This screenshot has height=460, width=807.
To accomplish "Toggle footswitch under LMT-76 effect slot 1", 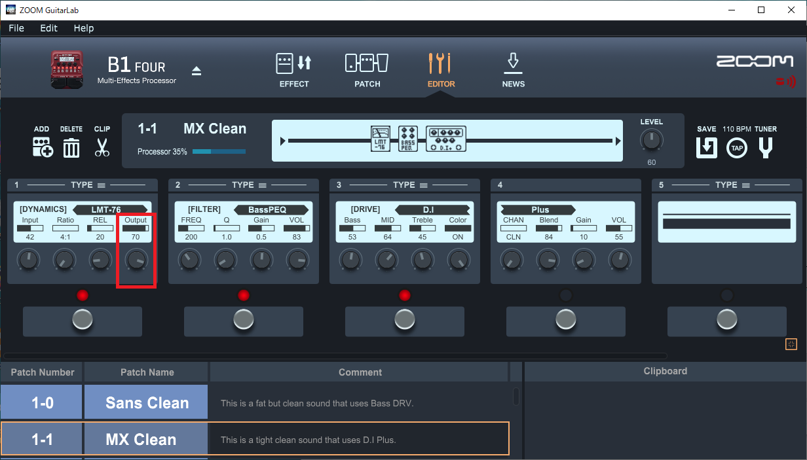I will tap(82, 320).
